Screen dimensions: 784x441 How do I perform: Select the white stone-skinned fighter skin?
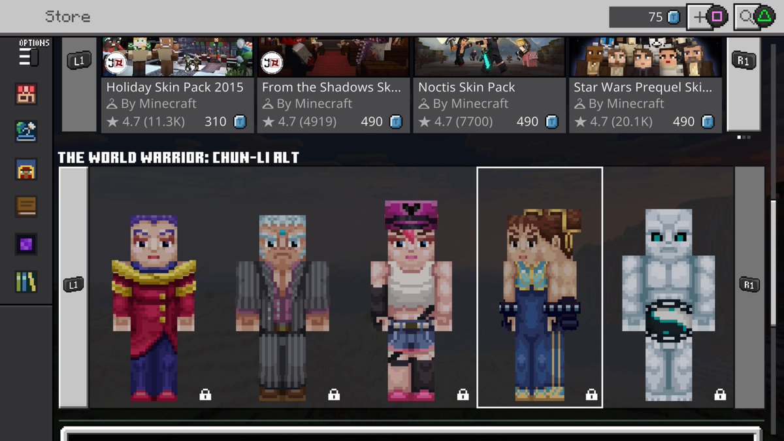pos(668,304)
